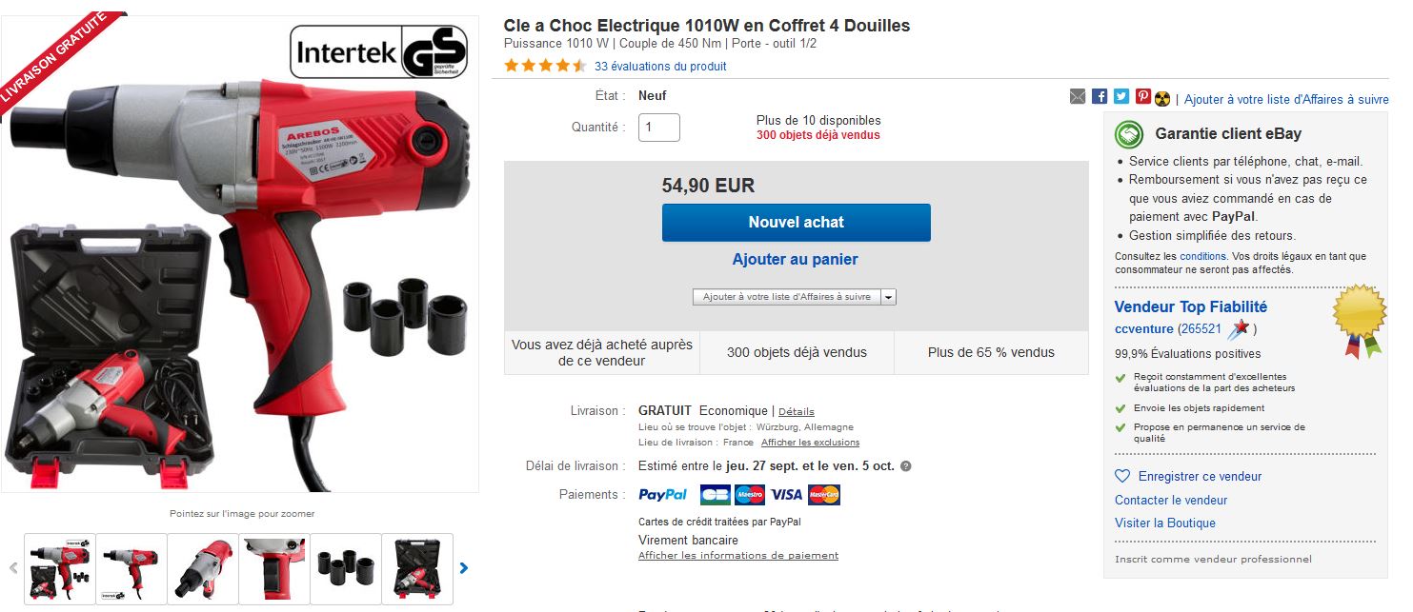Viewport: 1413px width, 612px height.
Task: Open shipping Détails link
Action: tap(797, 411)
